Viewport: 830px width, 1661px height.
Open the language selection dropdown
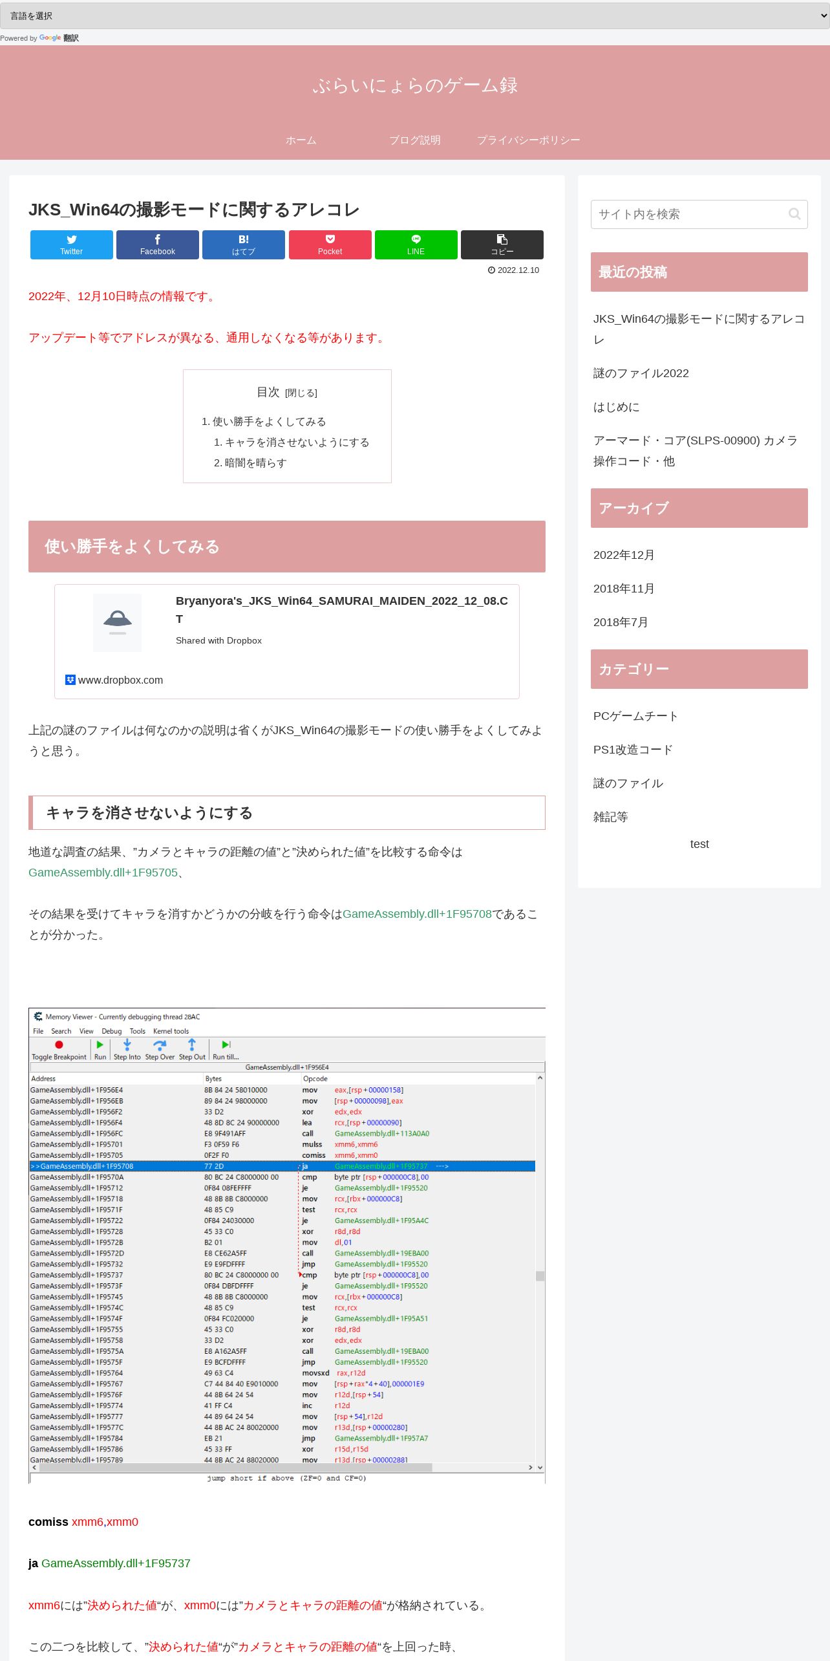[x=415, y=16]
